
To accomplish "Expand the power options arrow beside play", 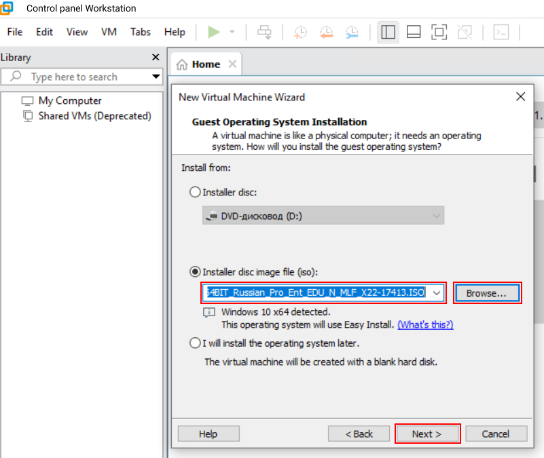I will tap(232, 32).
